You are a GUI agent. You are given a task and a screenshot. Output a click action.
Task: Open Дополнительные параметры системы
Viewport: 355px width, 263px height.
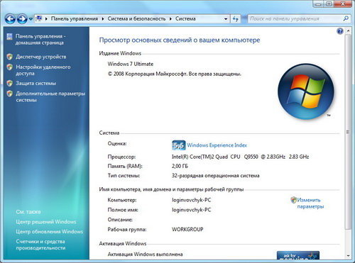50,96
